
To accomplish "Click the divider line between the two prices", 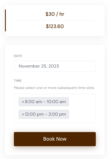I will 55,20.
